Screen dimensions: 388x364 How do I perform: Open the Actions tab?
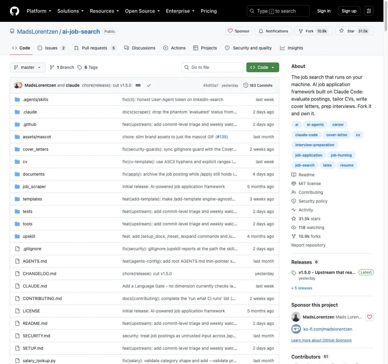(x=175, y=48)
